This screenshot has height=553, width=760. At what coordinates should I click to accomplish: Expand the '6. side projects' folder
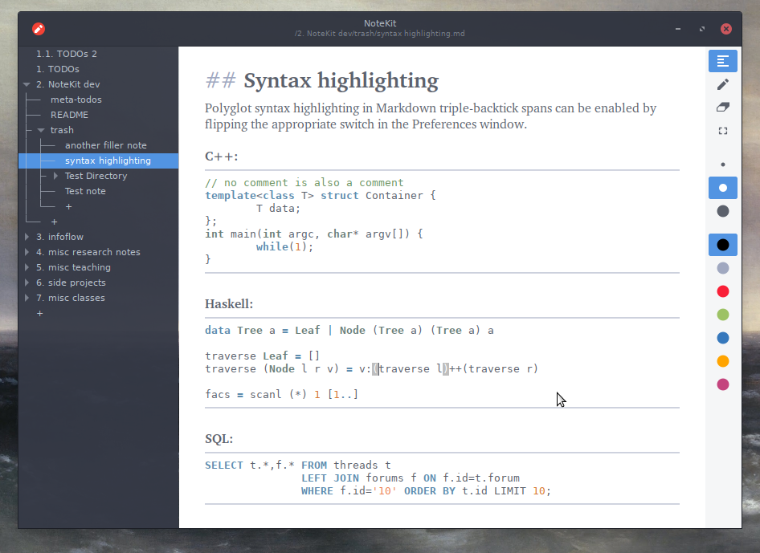click(27, 283)
